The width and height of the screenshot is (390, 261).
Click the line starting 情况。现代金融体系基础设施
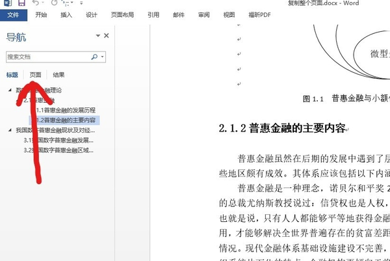[304, 248]
